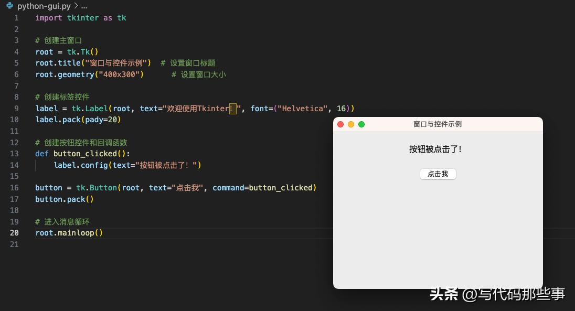Click root.geometry("400x300") code
The width and height of the screenshot is (575, 311).
pyautogui.click(x=90, y=74)
